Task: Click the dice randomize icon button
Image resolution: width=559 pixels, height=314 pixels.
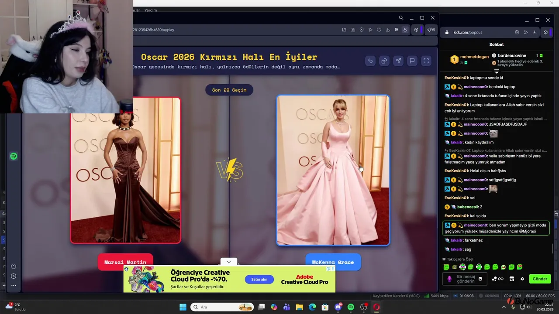Action: tap(384, 61)
